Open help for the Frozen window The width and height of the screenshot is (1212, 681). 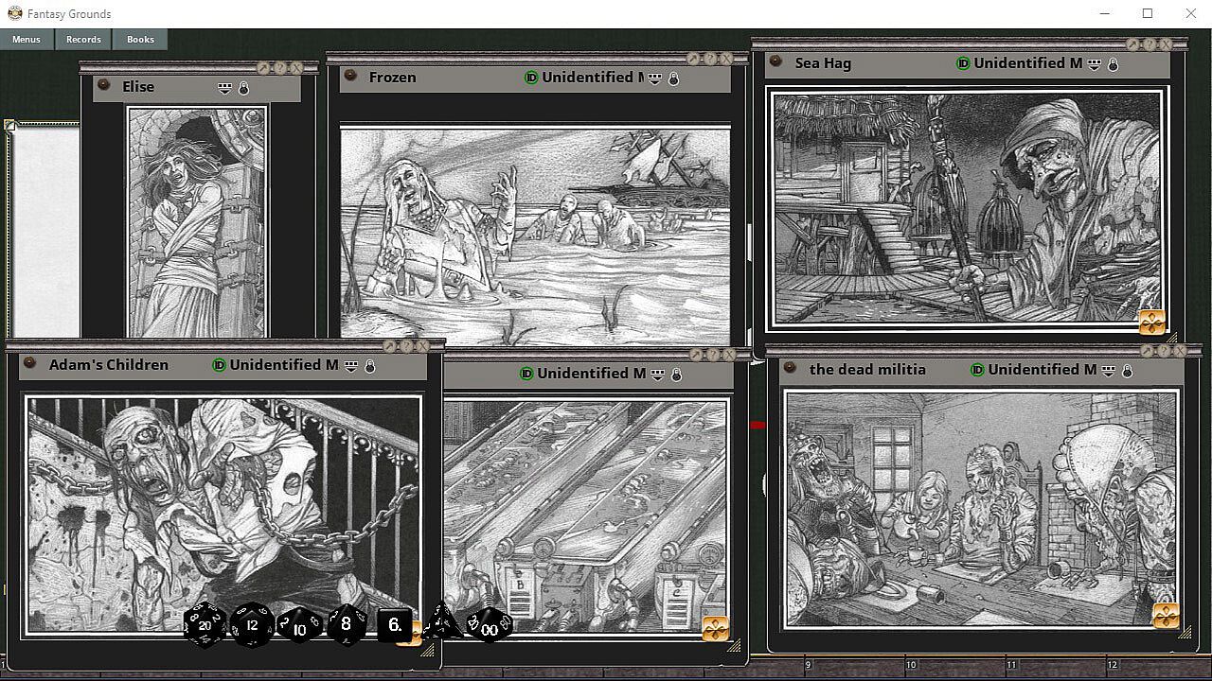click(710, 59)
